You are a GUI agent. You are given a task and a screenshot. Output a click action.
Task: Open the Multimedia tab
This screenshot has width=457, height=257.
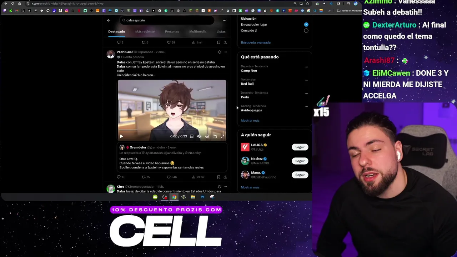[197, 32]
